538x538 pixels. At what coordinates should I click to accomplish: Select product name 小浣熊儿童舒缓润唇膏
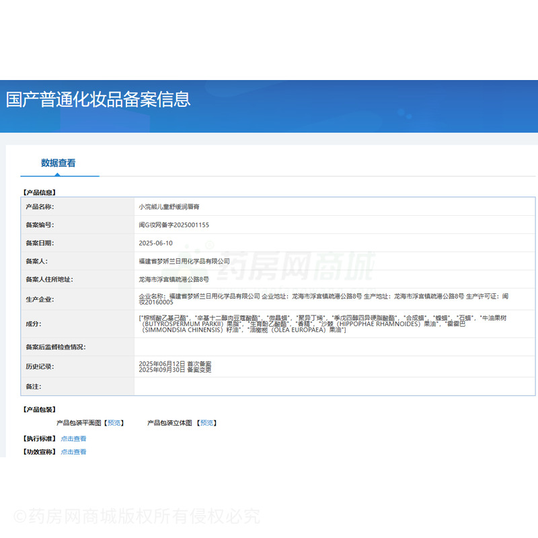tap(169, 207)
